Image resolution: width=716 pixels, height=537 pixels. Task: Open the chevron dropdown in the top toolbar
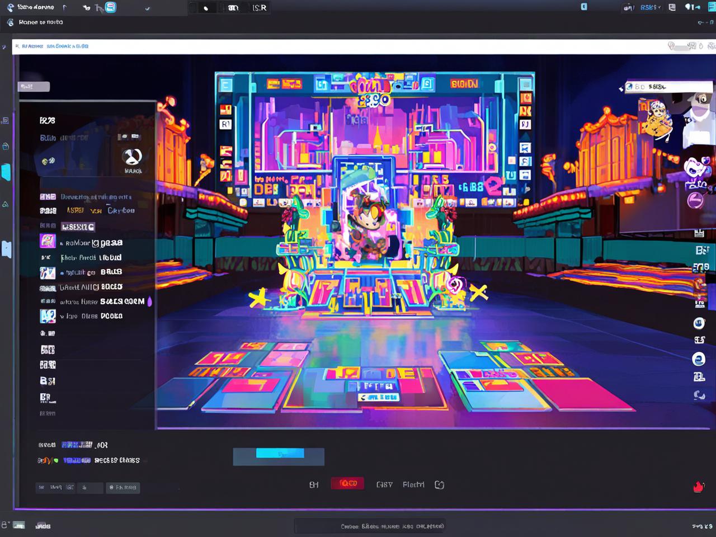tap(148, 8)
